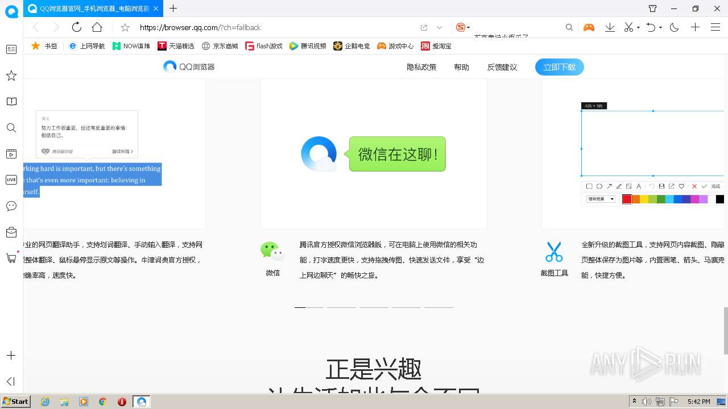
Task: Click the toolbar plus add icon
Action: tap(695, 27)
